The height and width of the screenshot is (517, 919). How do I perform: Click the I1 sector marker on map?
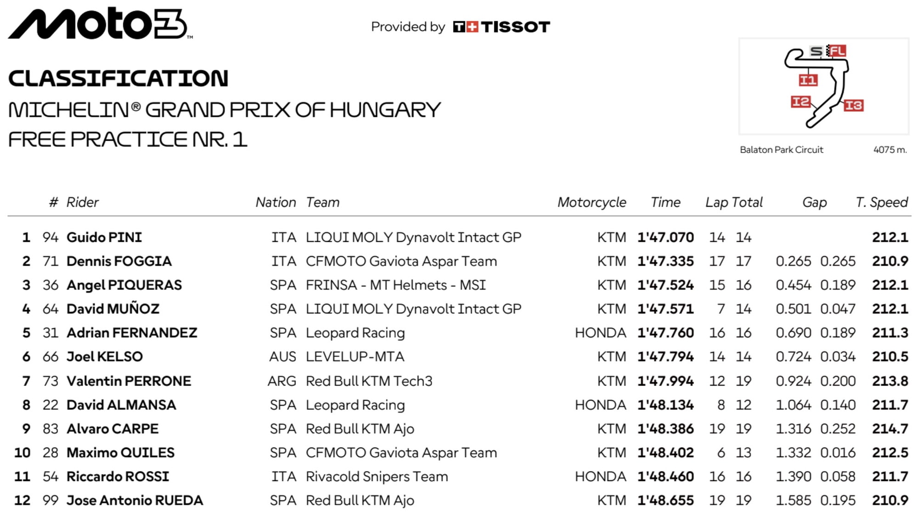[x=808, y=80]
